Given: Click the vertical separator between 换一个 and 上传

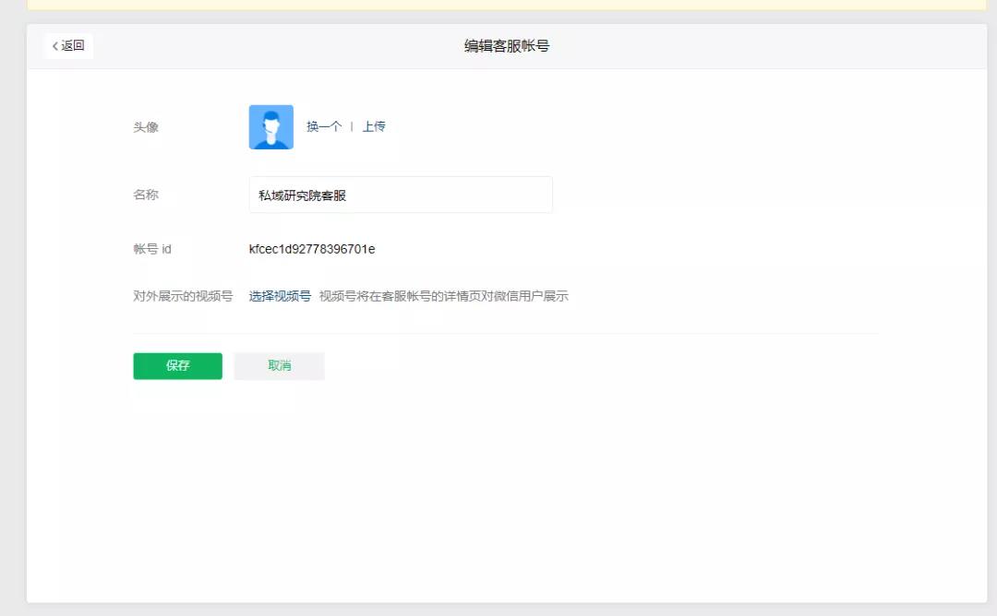Looking at the screenshot, I should click(352, 127).
